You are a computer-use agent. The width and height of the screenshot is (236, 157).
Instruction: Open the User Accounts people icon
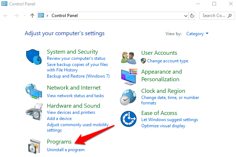pos(129,58)
